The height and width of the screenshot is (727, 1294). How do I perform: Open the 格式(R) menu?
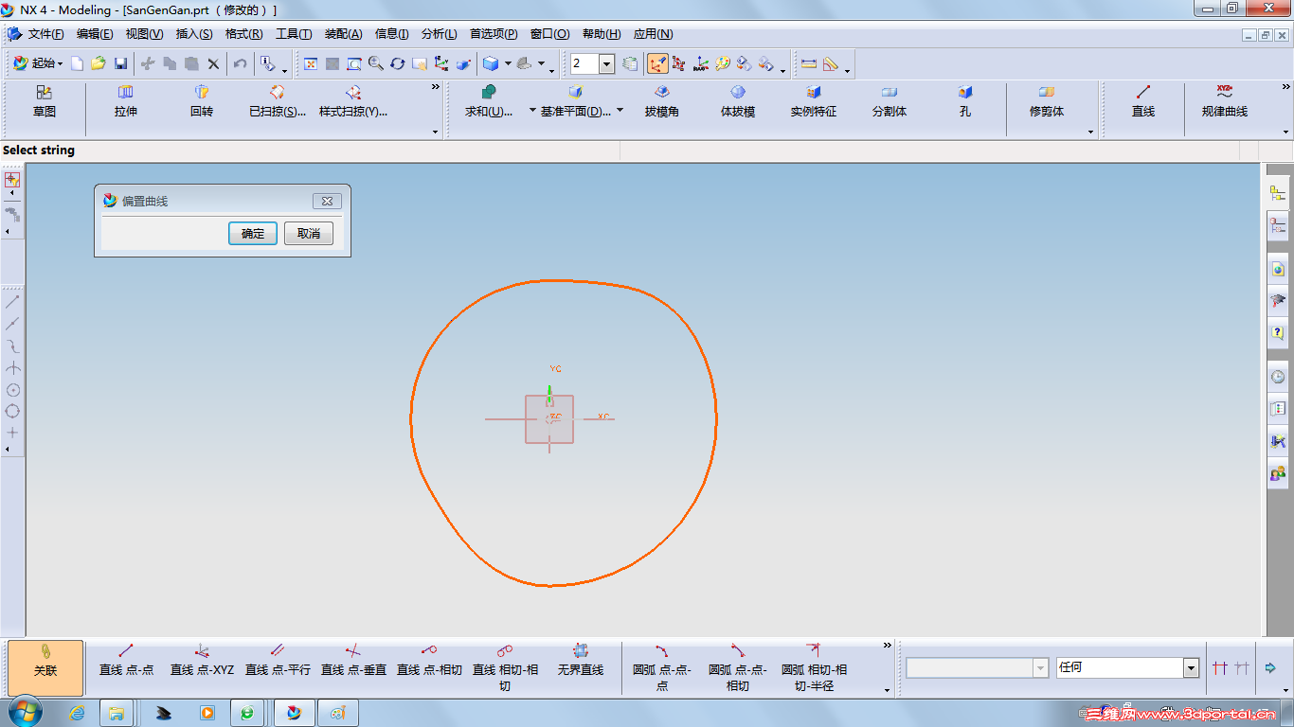[x=243, y=34]
